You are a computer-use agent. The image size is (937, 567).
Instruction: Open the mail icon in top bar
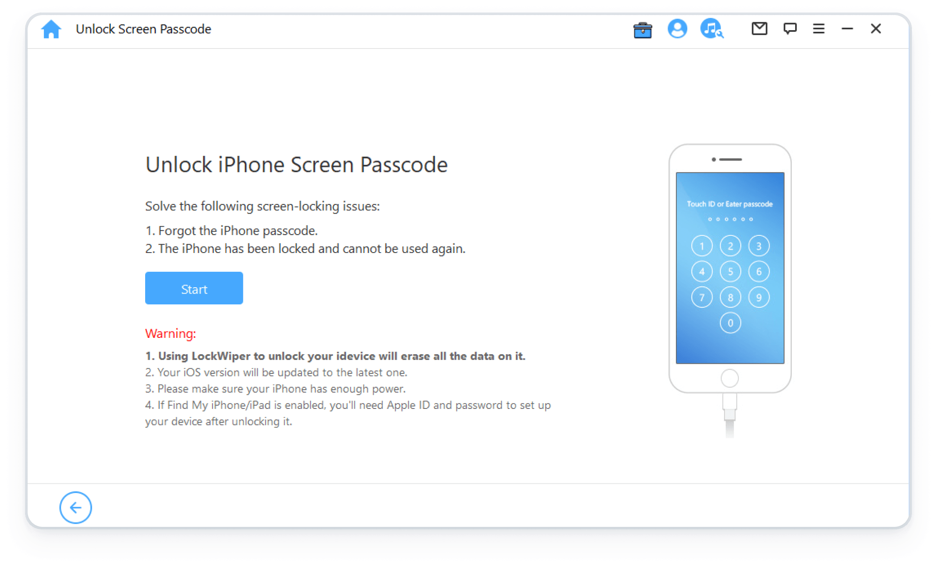coord(758,29)
